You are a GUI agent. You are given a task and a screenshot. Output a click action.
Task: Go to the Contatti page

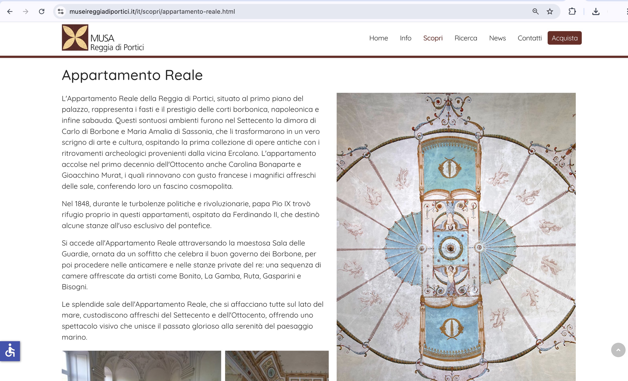(x=529, y=38)
